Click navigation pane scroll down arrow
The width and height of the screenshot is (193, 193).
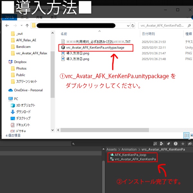tap(52, 130)
